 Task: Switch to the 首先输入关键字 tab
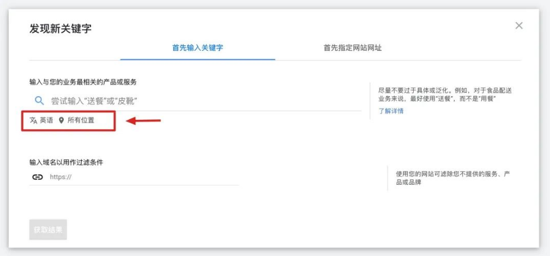point(198,47)
